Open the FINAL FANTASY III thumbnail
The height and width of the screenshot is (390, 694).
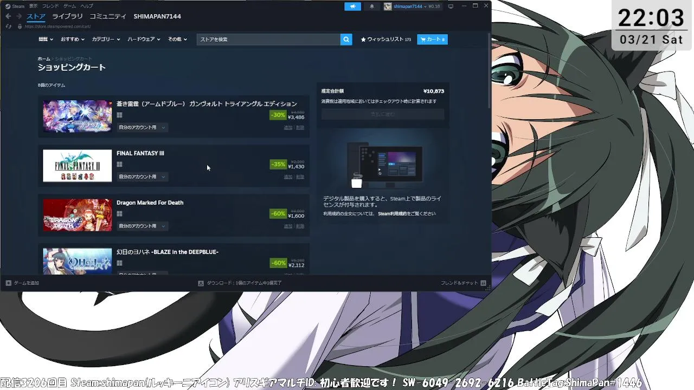[78, 166]
